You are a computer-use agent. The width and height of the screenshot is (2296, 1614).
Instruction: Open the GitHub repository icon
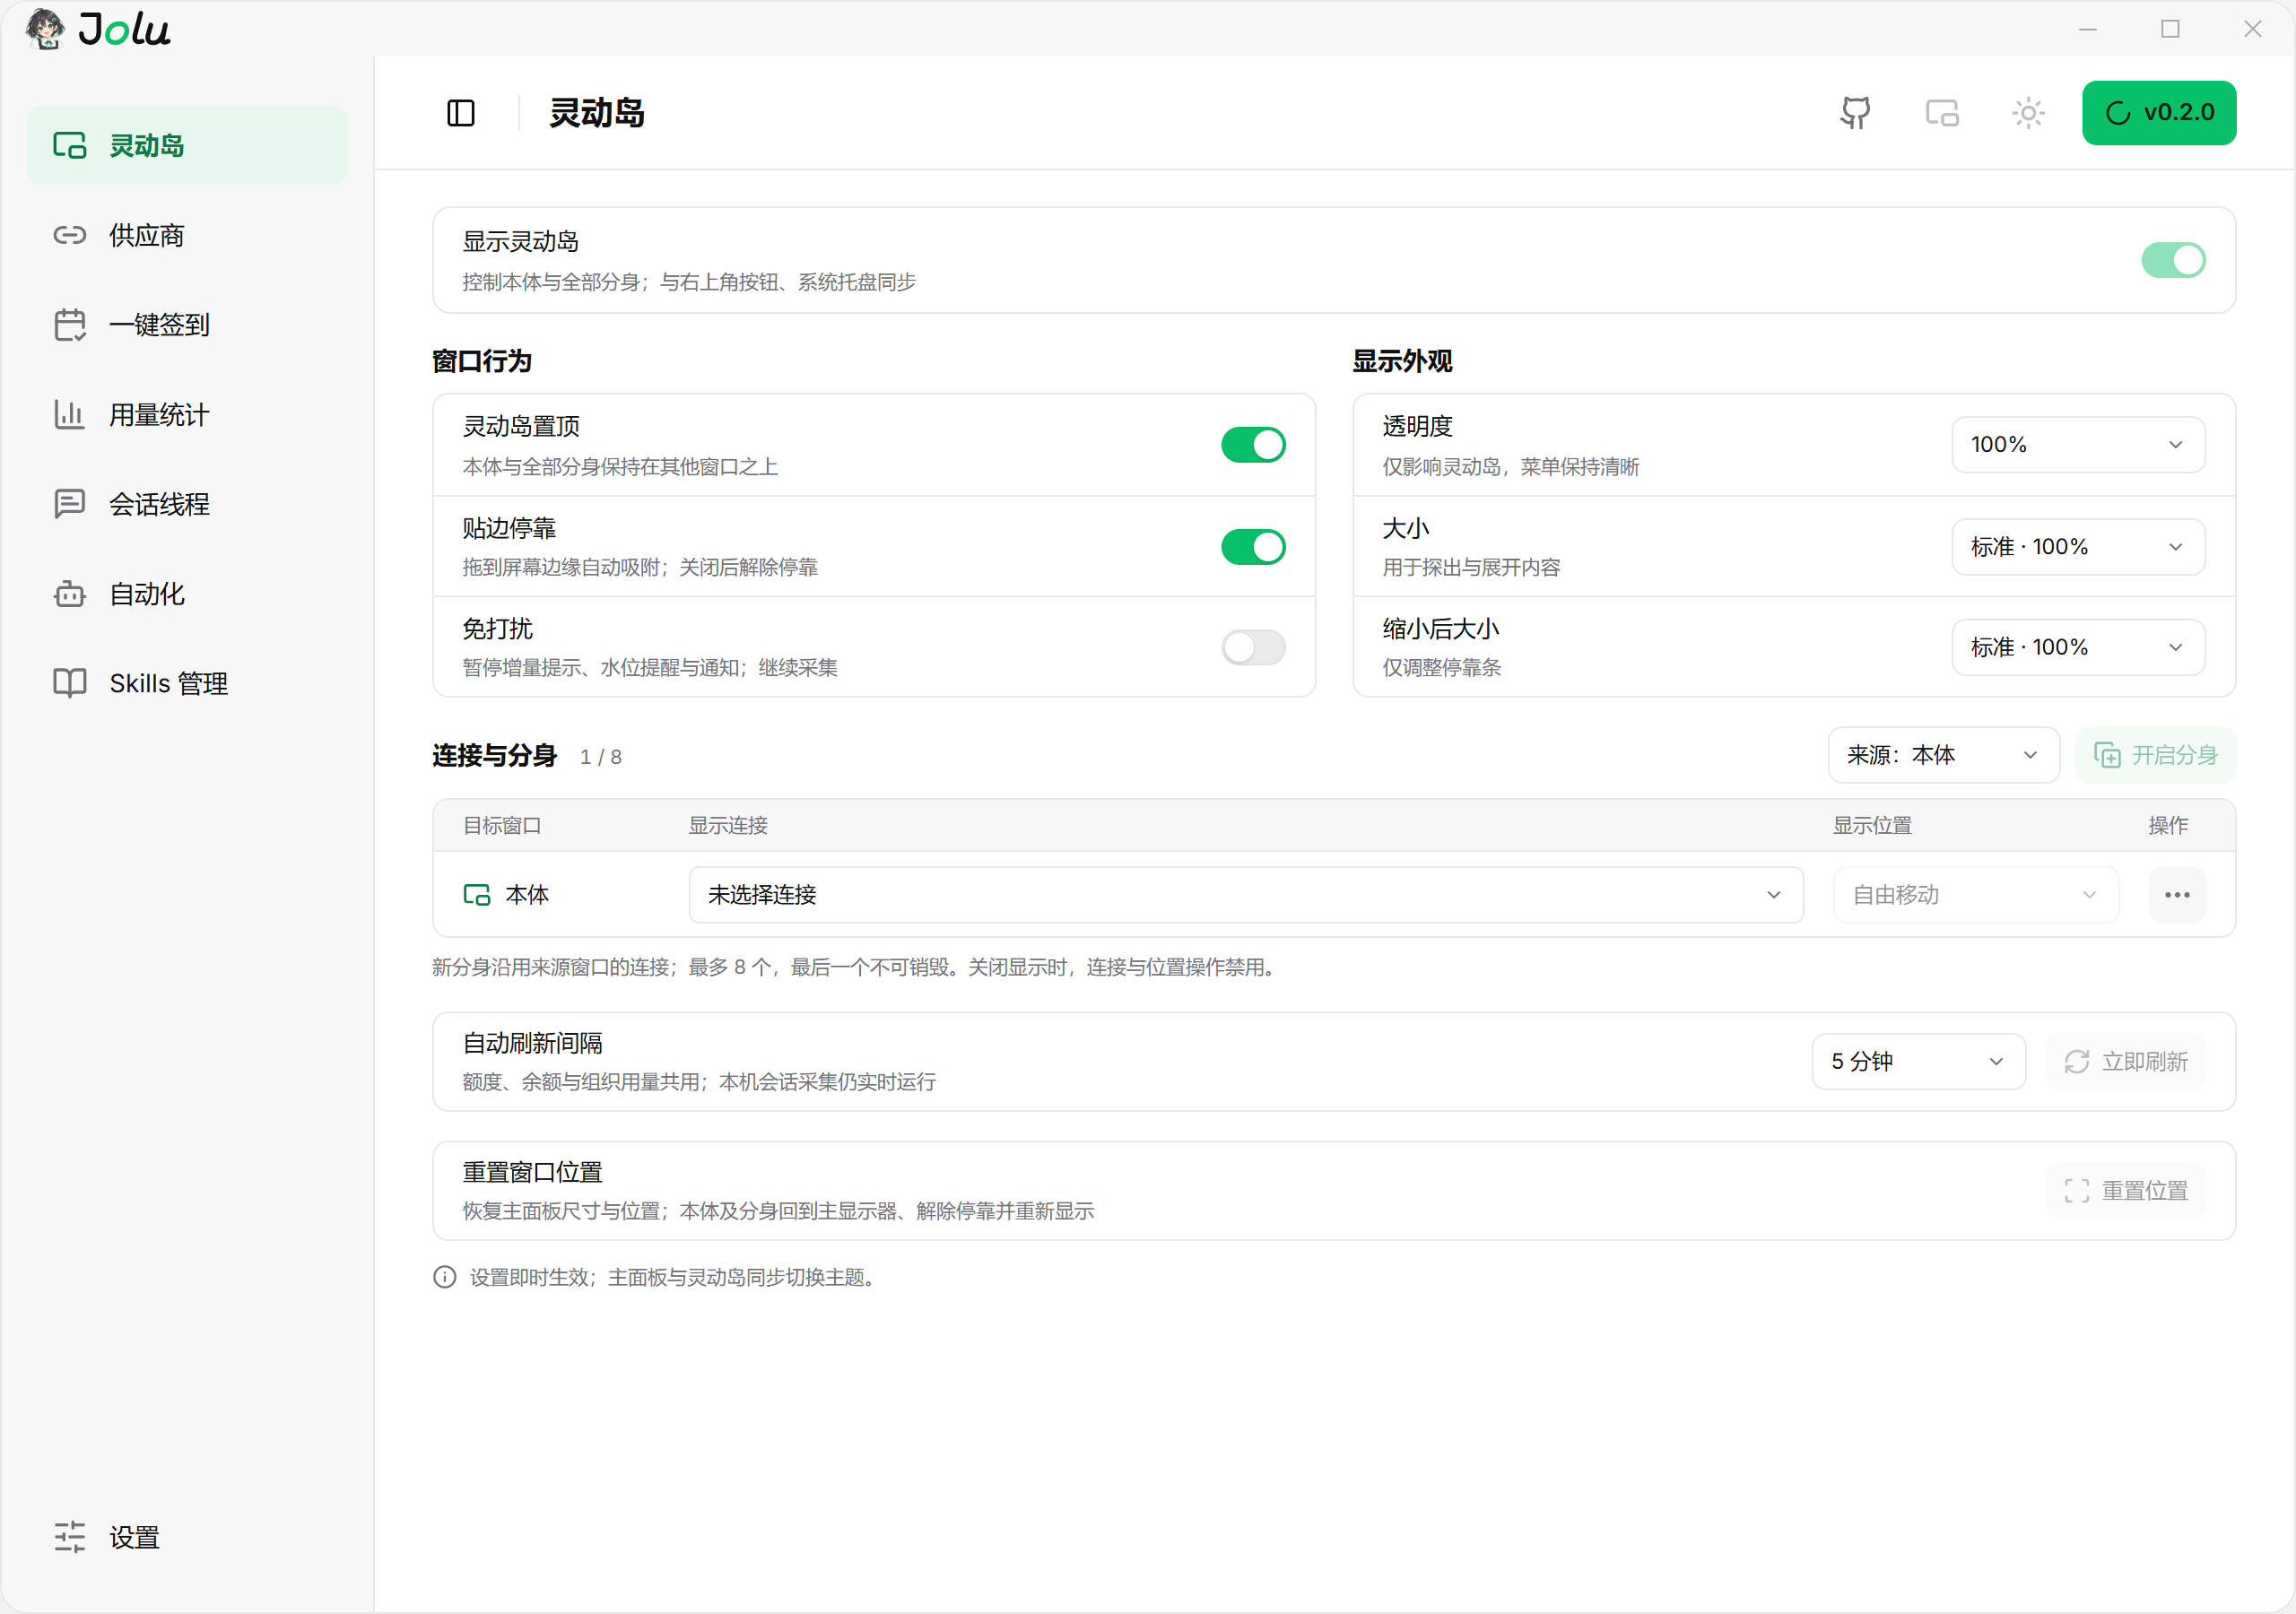point(1855,113)
